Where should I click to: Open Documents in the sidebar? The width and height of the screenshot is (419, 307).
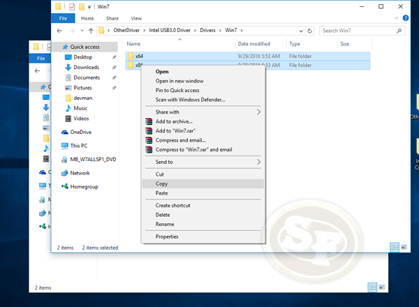click(87, 77)
